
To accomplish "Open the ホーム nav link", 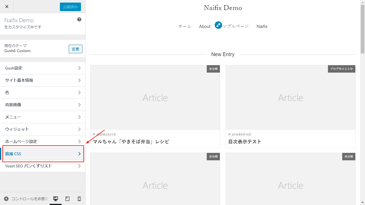I will [184, 26].
